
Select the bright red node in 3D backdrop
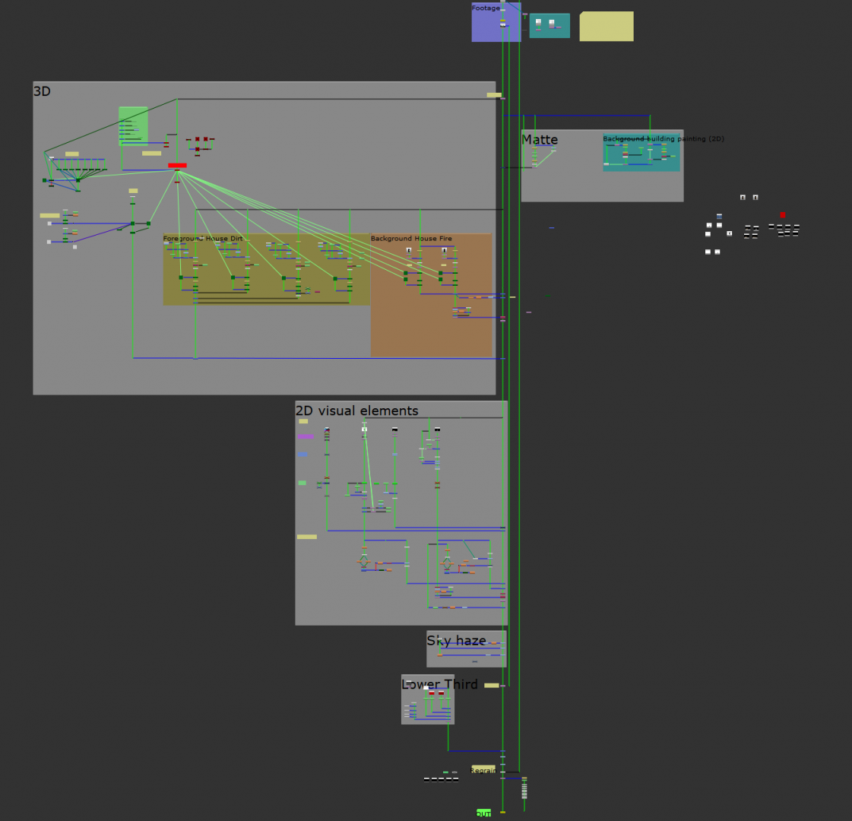click(x=177, y=165)
